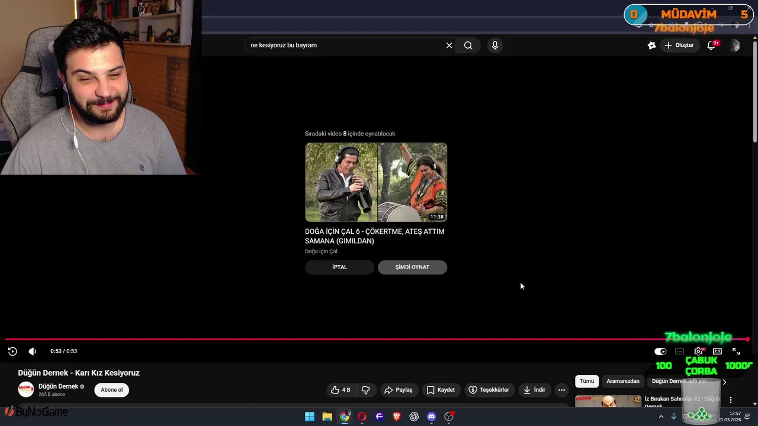Download the video with İndir

(534, 390)
